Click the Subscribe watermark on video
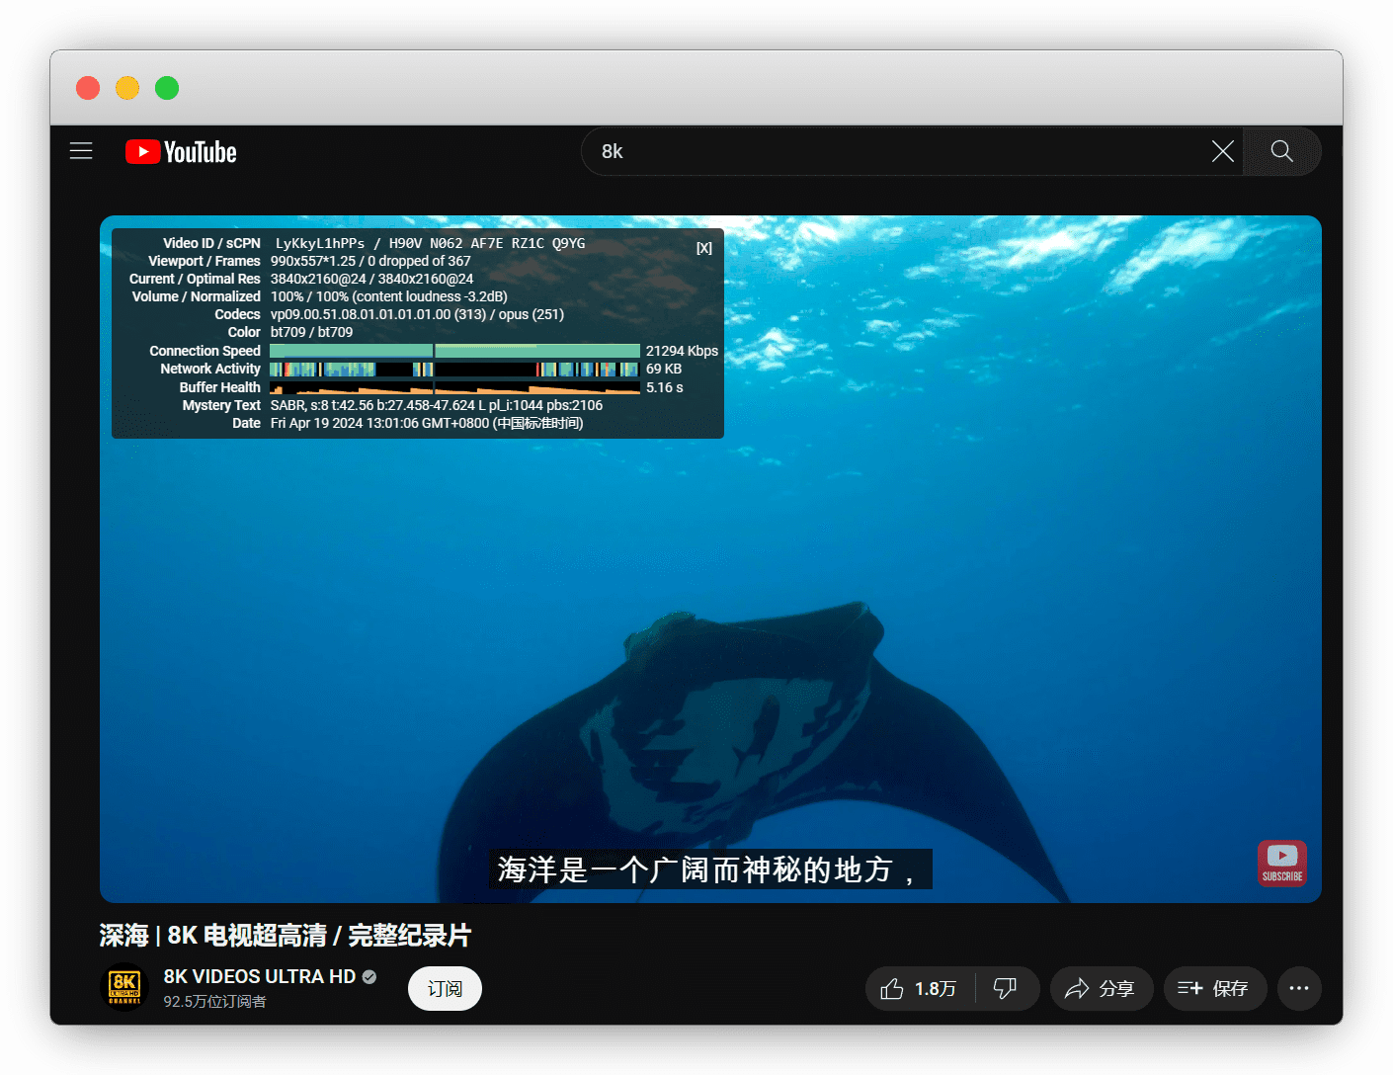 (x=1281, y=863)
